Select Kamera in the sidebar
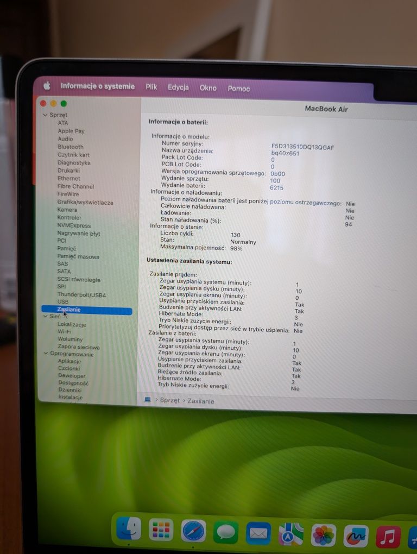This screenshot has width=417, height=554. click(67, 210)
